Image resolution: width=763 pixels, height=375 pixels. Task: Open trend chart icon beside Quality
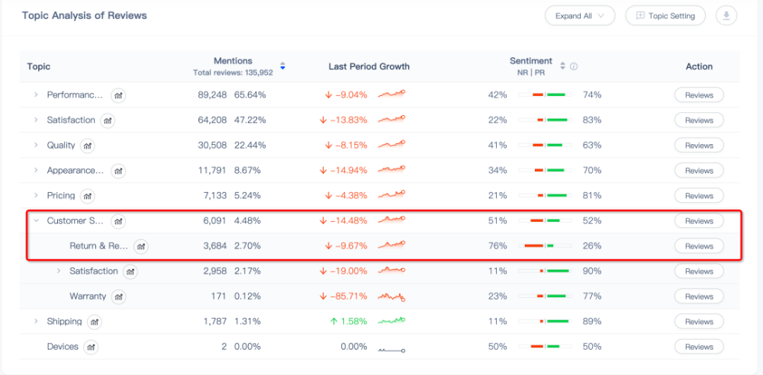[88, 146]
